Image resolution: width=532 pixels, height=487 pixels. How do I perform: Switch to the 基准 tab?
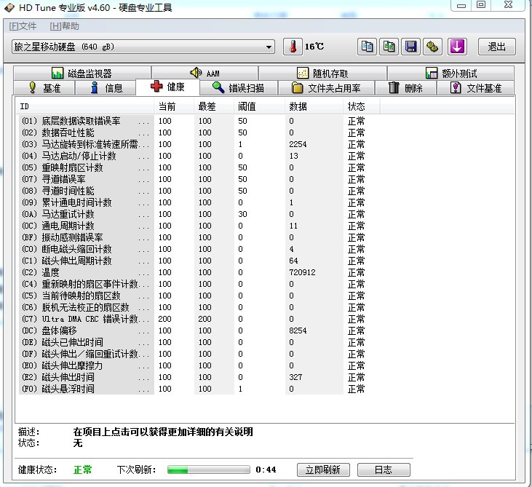point(44,88)
